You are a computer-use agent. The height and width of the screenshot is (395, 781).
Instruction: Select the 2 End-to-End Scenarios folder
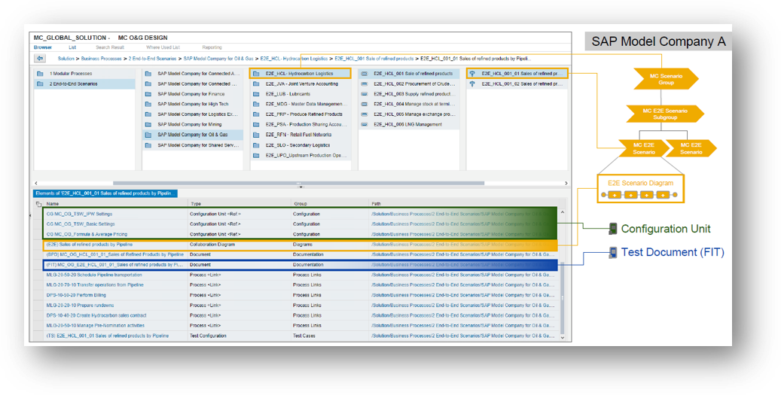[73, 84]
